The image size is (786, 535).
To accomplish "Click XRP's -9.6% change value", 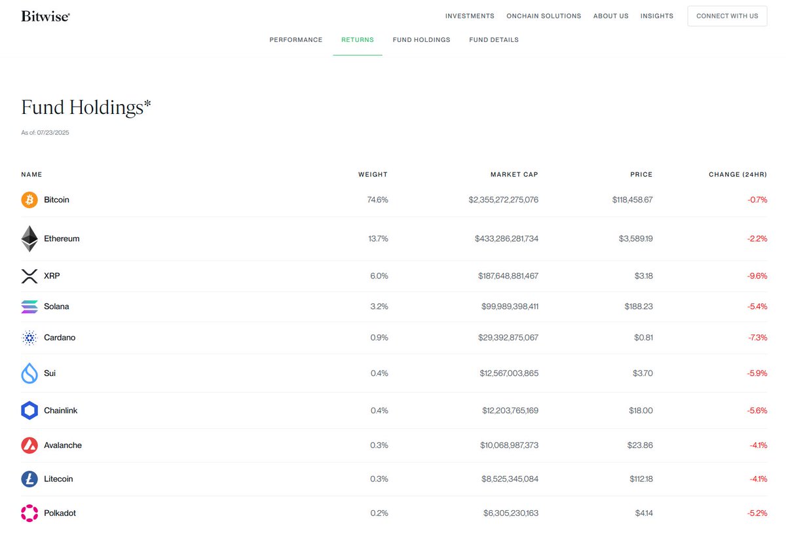I will (757, 276).
